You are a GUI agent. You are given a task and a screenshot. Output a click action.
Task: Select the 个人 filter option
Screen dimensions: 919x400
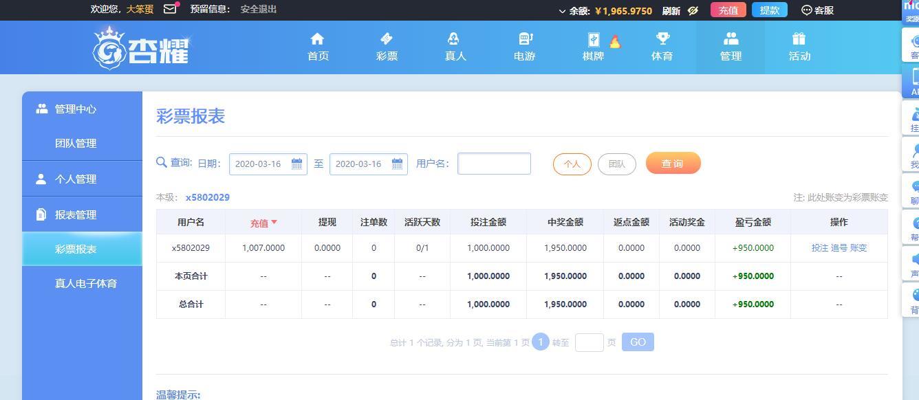click(572, 164)
